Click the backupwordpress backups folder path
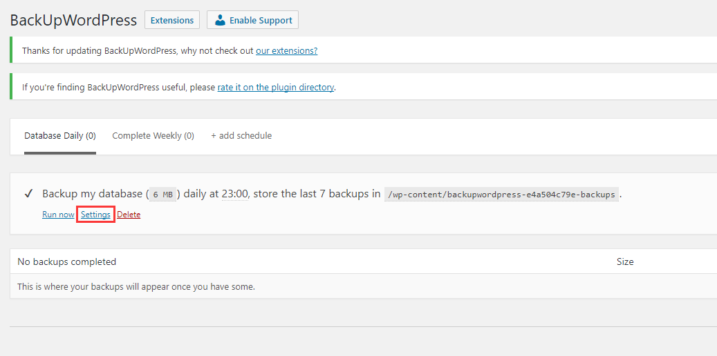717x356 pixels. (501, 195)
